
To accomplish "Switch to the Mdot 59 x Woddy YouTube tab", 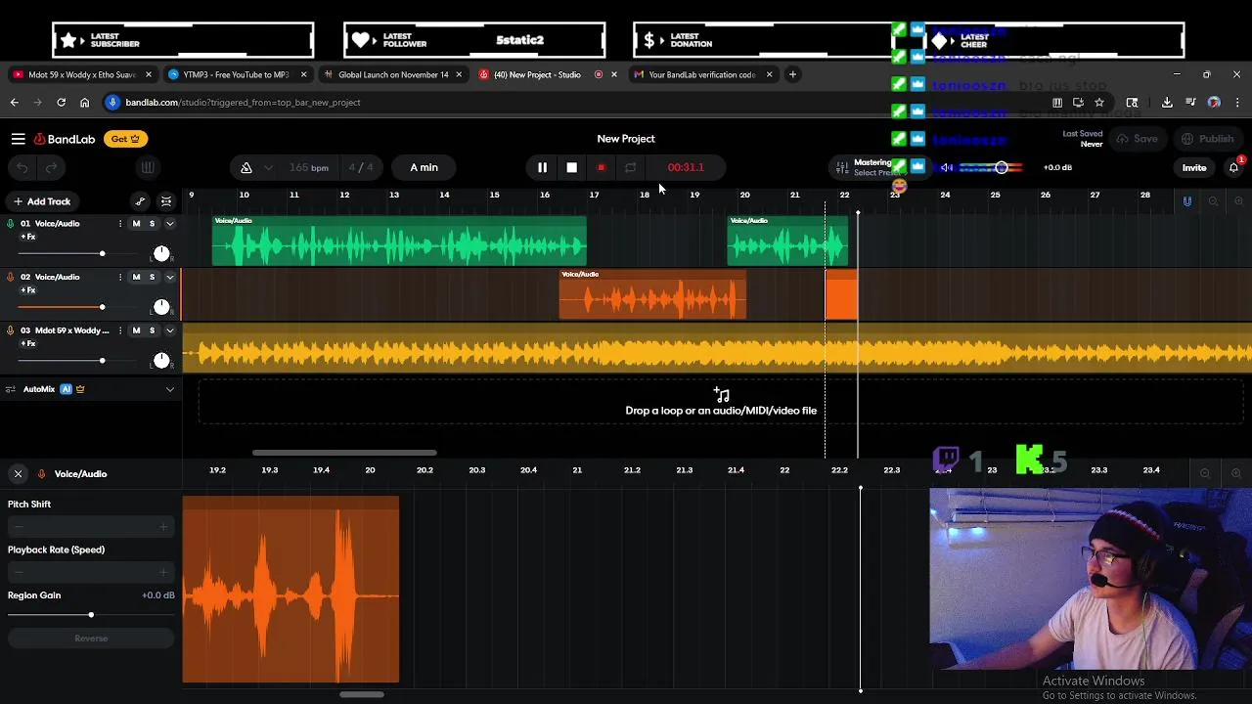I will pos(82,74).
